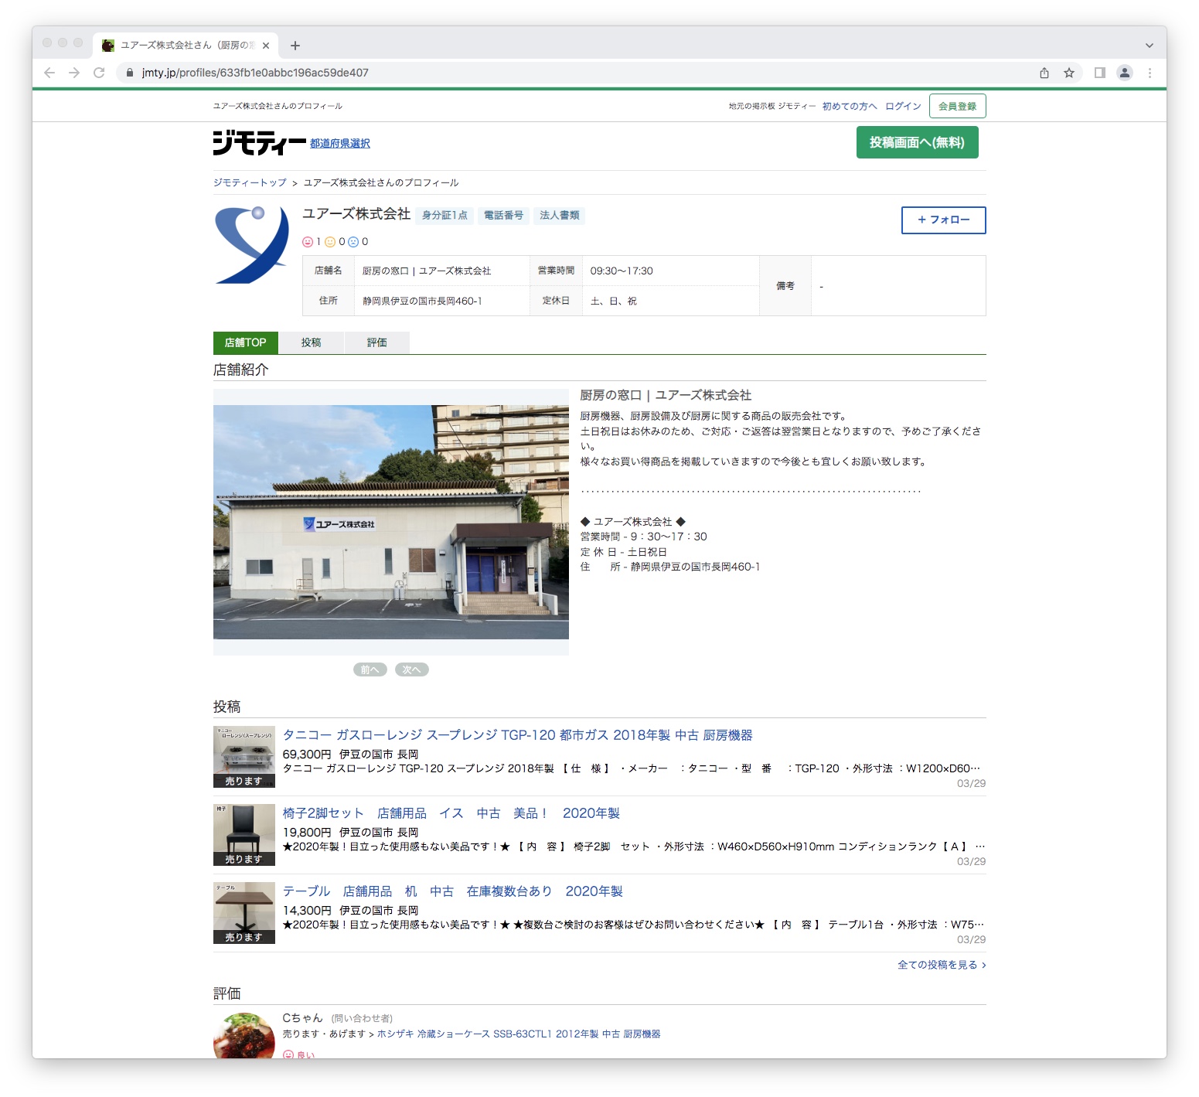1199x1097 pixels.
Task: Open the 都道府県選択 link
Action: 340,144
